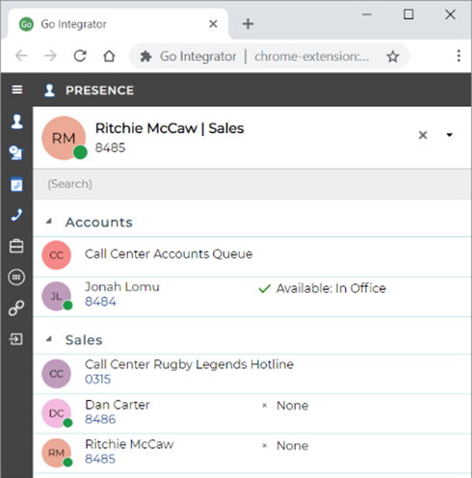
Task: Open a new browser tab
Action: click(x=248, y=24)
